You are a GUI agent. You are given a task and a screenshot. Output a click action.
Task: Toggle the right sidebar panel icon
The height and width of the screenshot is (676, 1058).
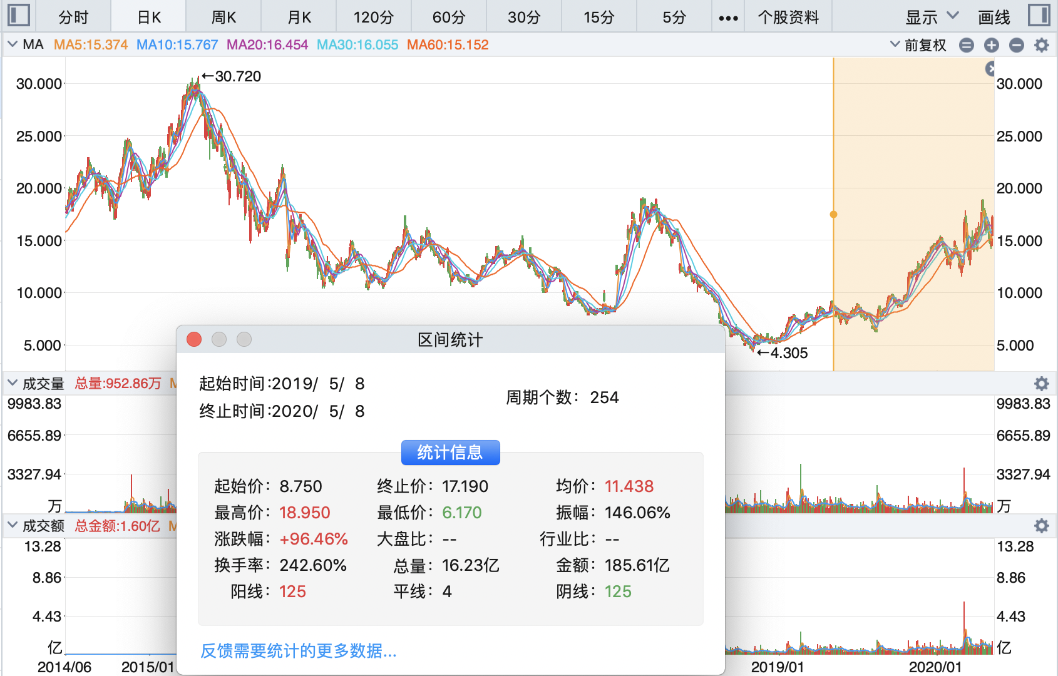point(1039,15)
